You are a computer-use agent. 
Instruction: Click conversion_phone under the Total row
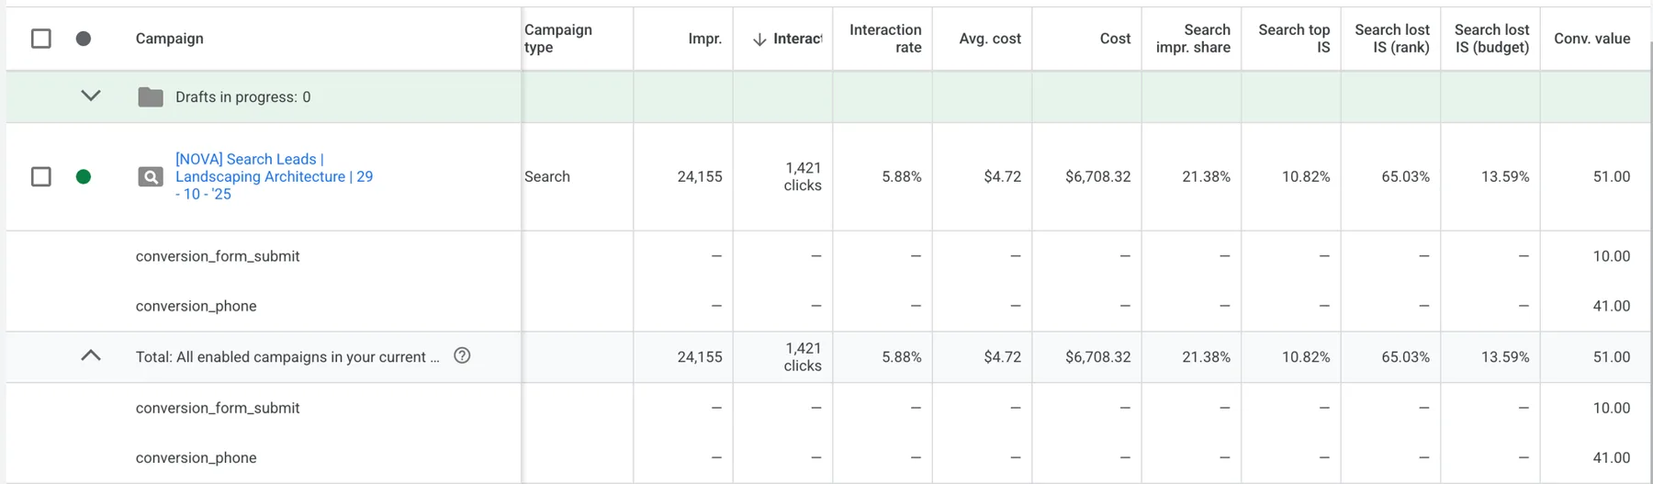click(197, 457)
